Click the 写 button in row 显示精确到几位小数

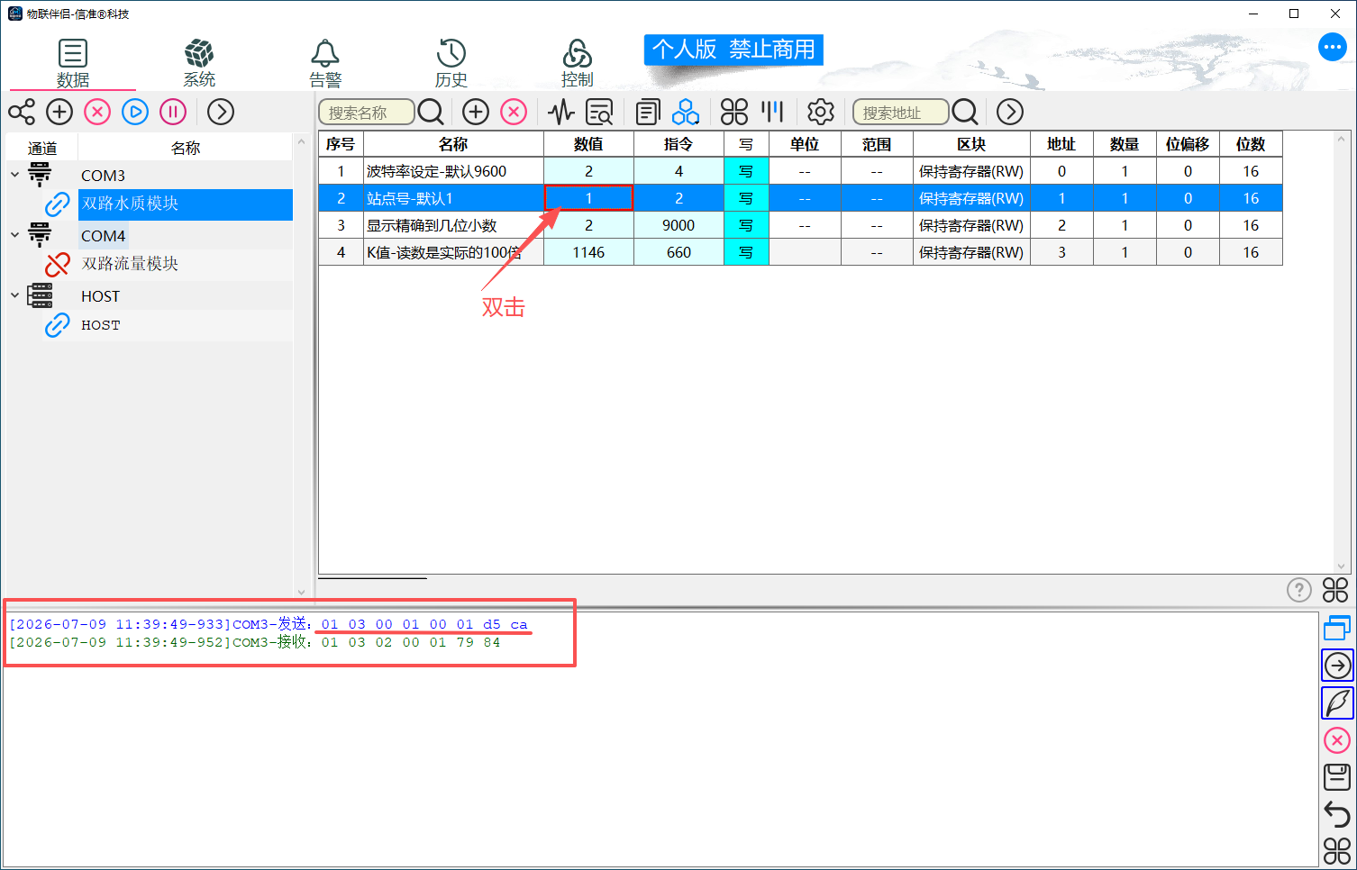tap(746, 225)
